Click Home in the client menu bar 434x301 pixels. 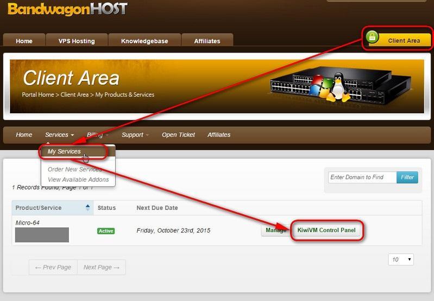24,135
